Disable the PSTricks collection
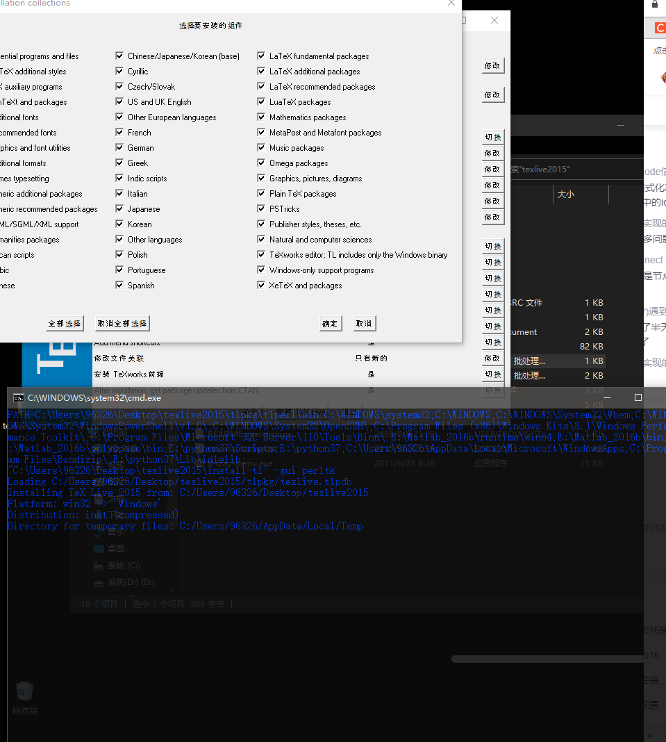Image resolution: width=666 pixels, height=742 pixels. click(261, 208)
